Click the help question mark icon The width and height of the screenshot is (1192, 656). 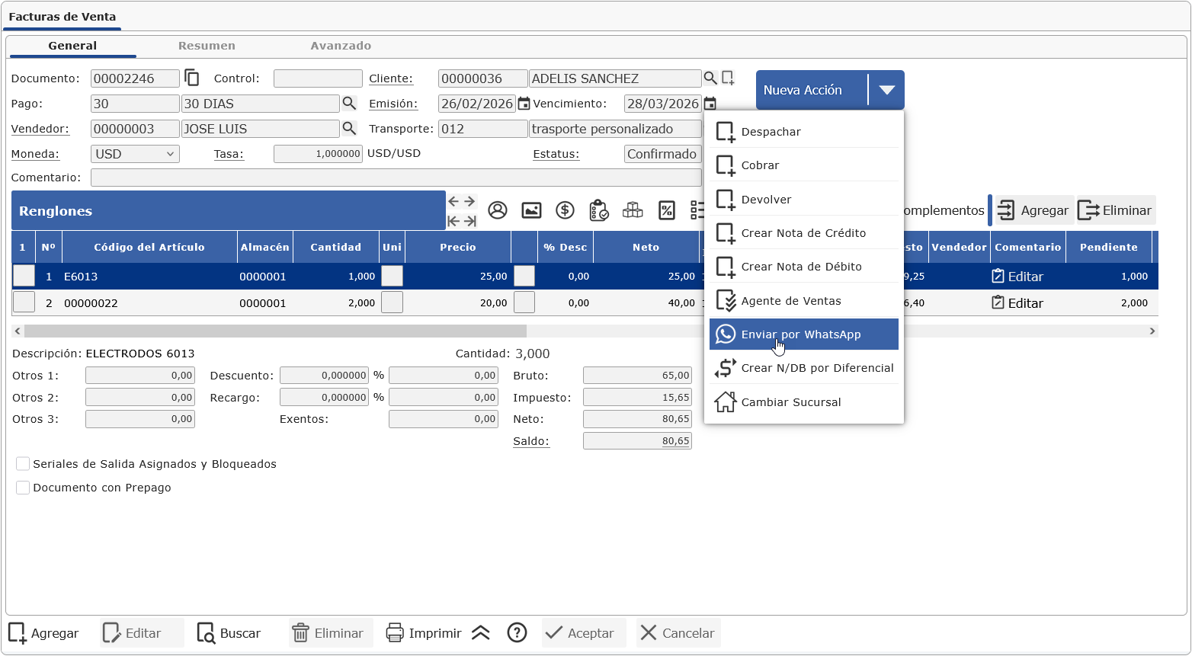pos(517,632)
